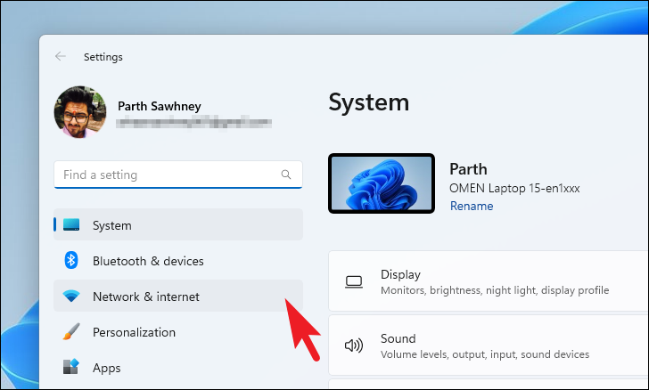
Task: Click the System monitor icon
Action: click(71, 224)
